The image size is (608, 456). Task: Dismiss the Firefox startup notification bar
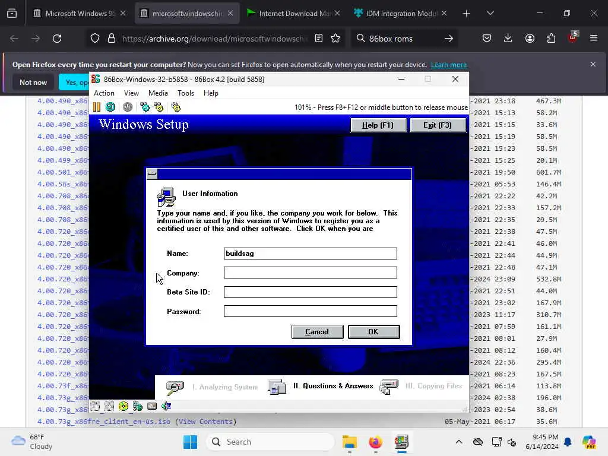tap(593, 64)
